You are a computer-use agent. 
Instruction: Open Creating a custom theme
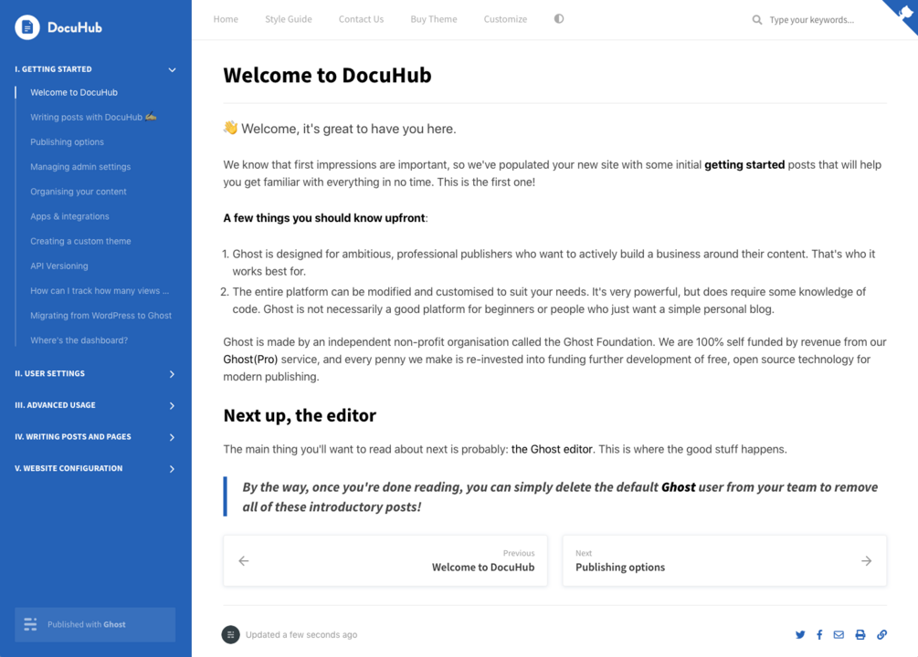[x=80, y=241]
